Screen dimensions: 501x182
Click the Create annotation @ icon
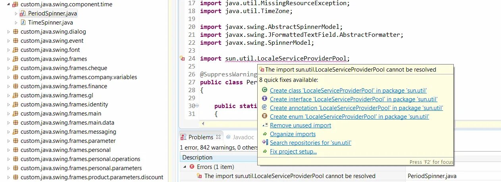coord(265,108)
